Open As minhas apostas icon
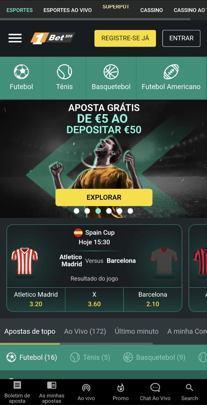The width and height of the screenshot is (207, 405). coord(51,385)
